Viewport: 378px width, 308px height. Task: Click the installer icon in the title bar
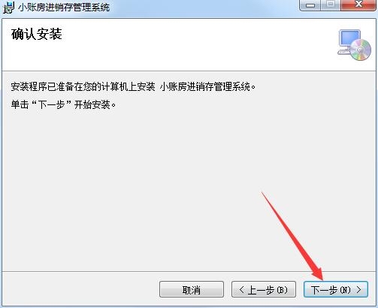pyautogui.click(x=8, y=8)
